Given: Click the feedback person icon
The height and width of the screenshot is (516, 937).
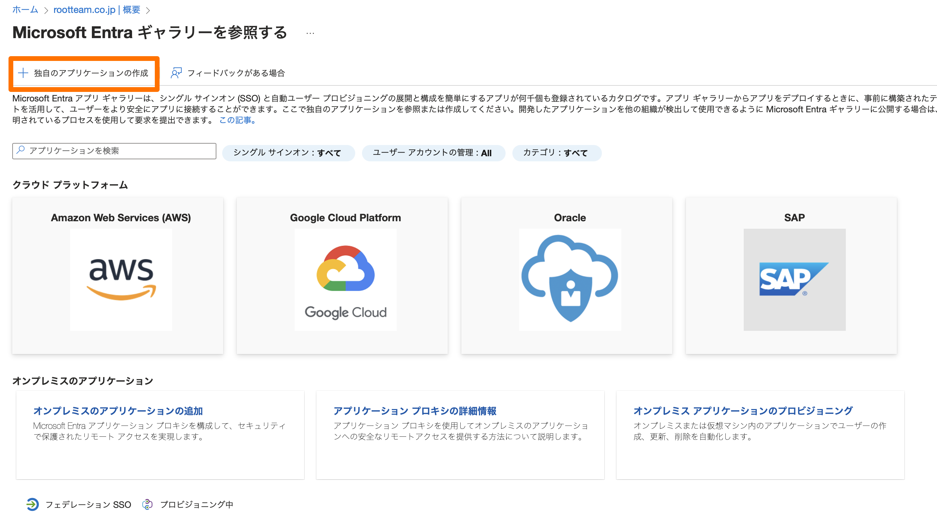Looking at the screenshot, I should pos(176,73).
